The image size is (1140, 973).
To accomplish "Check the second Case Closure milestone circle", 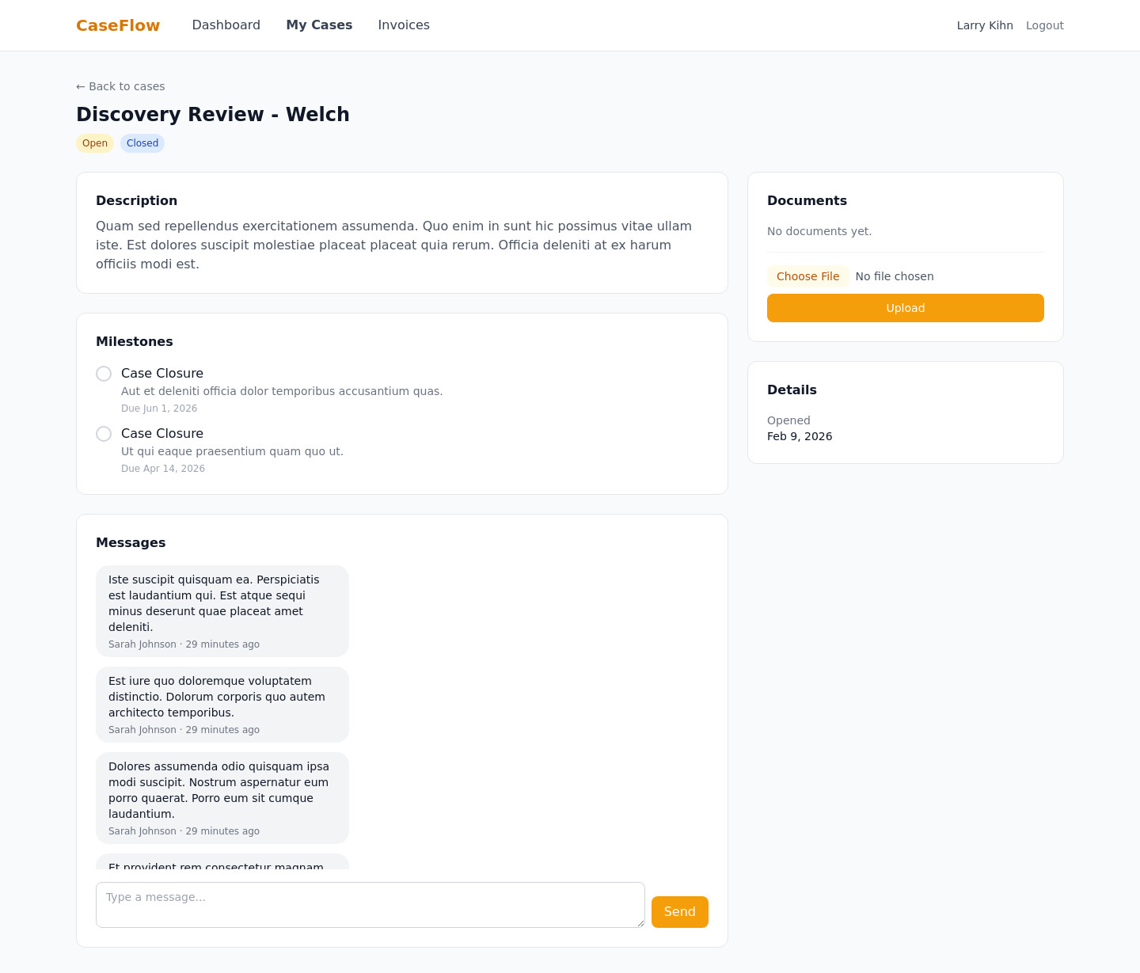I will (103, 434).
